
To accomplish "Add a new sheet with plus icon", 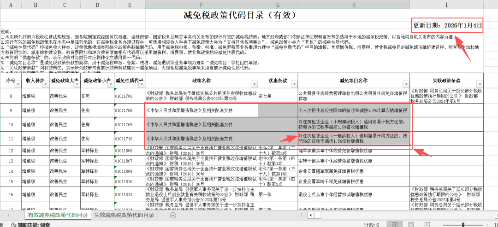I will pyautogui.click(x=173, y=215).
